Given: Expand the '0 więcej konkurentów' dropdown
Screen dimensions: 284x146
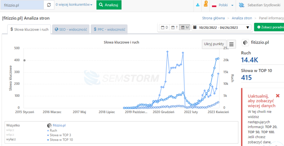Looking at the screenshot, I should pyautogui.click(x=74, y=5).
